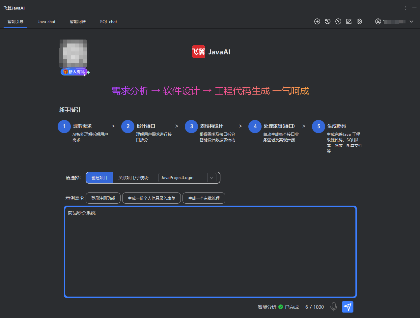
Task: Click the 理解需求 step title
Action: pyautogui.click(x=82, y=126)
